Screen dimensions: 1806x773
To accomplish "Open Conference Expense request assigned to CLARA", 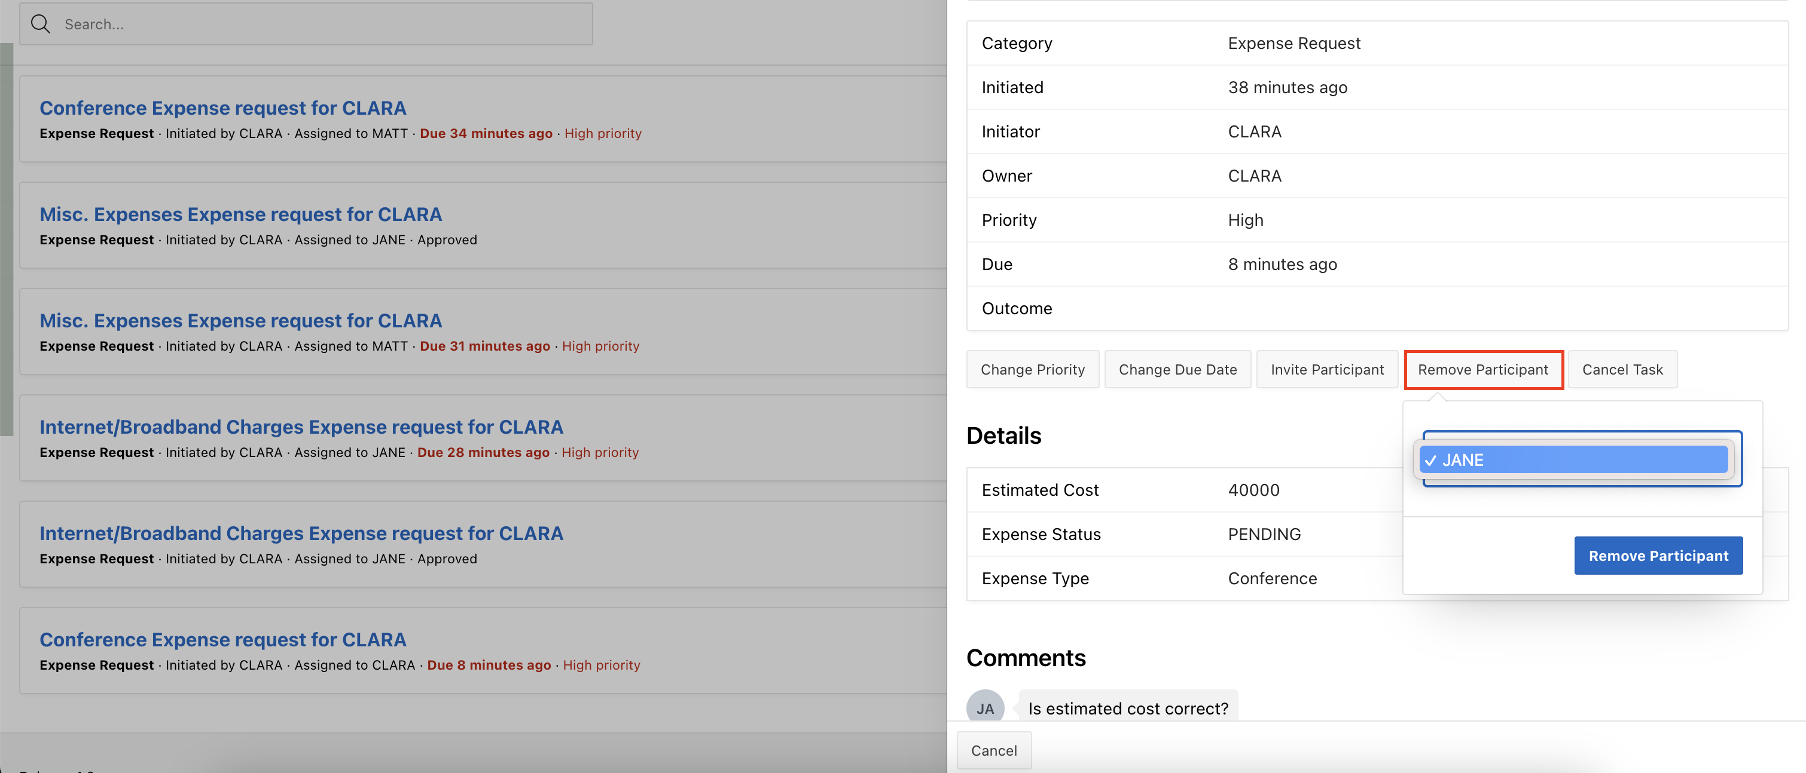I will coord(222,640).
